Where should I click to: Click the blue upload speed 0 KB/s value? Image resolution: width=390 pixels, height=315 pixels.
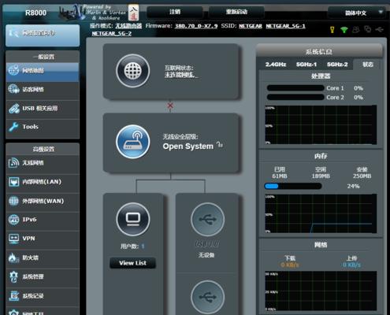click(x=351, y=265)
